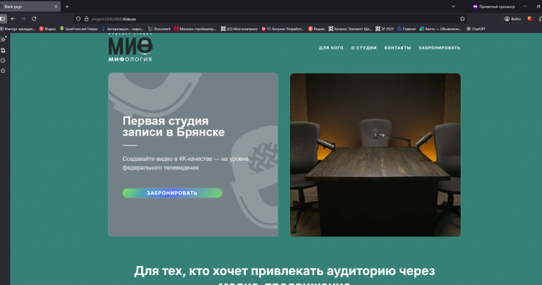Bookmark this page with the star icon
The image size is (542, 285).
462,19
